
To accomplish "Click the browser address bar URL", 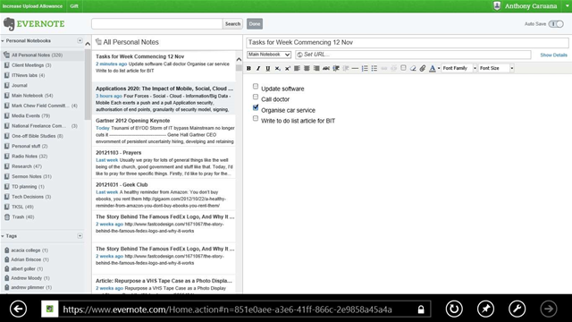I will tap(227, 309).
